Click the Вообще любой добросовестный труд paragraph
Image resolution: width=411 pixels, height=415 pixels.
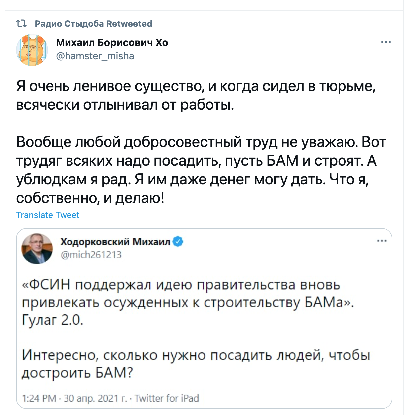[x=201, y=170]
